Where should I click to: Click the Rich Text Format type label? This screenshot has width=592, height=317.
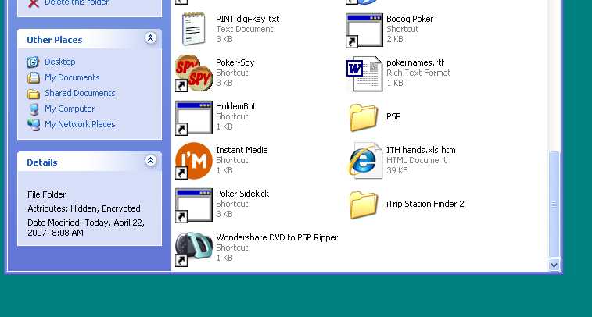(418, 73)
